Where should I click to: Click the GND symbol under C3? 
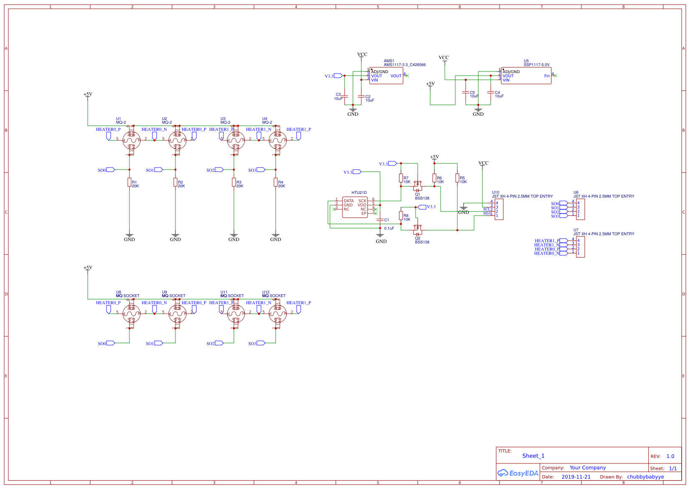(x=353, y=111)
